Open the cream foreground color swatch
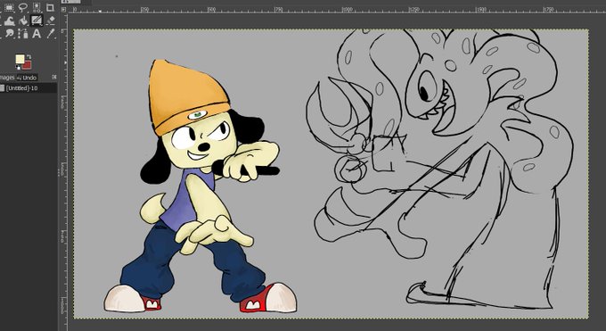606x331 pixels. [20, 59]
